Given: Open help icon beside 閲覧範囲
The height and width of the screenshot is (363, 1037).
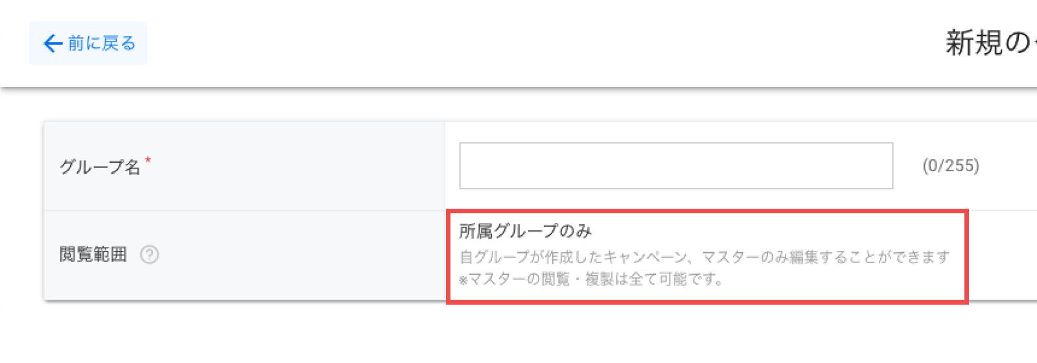Looking at the screenshot, I should pos(149,255).
